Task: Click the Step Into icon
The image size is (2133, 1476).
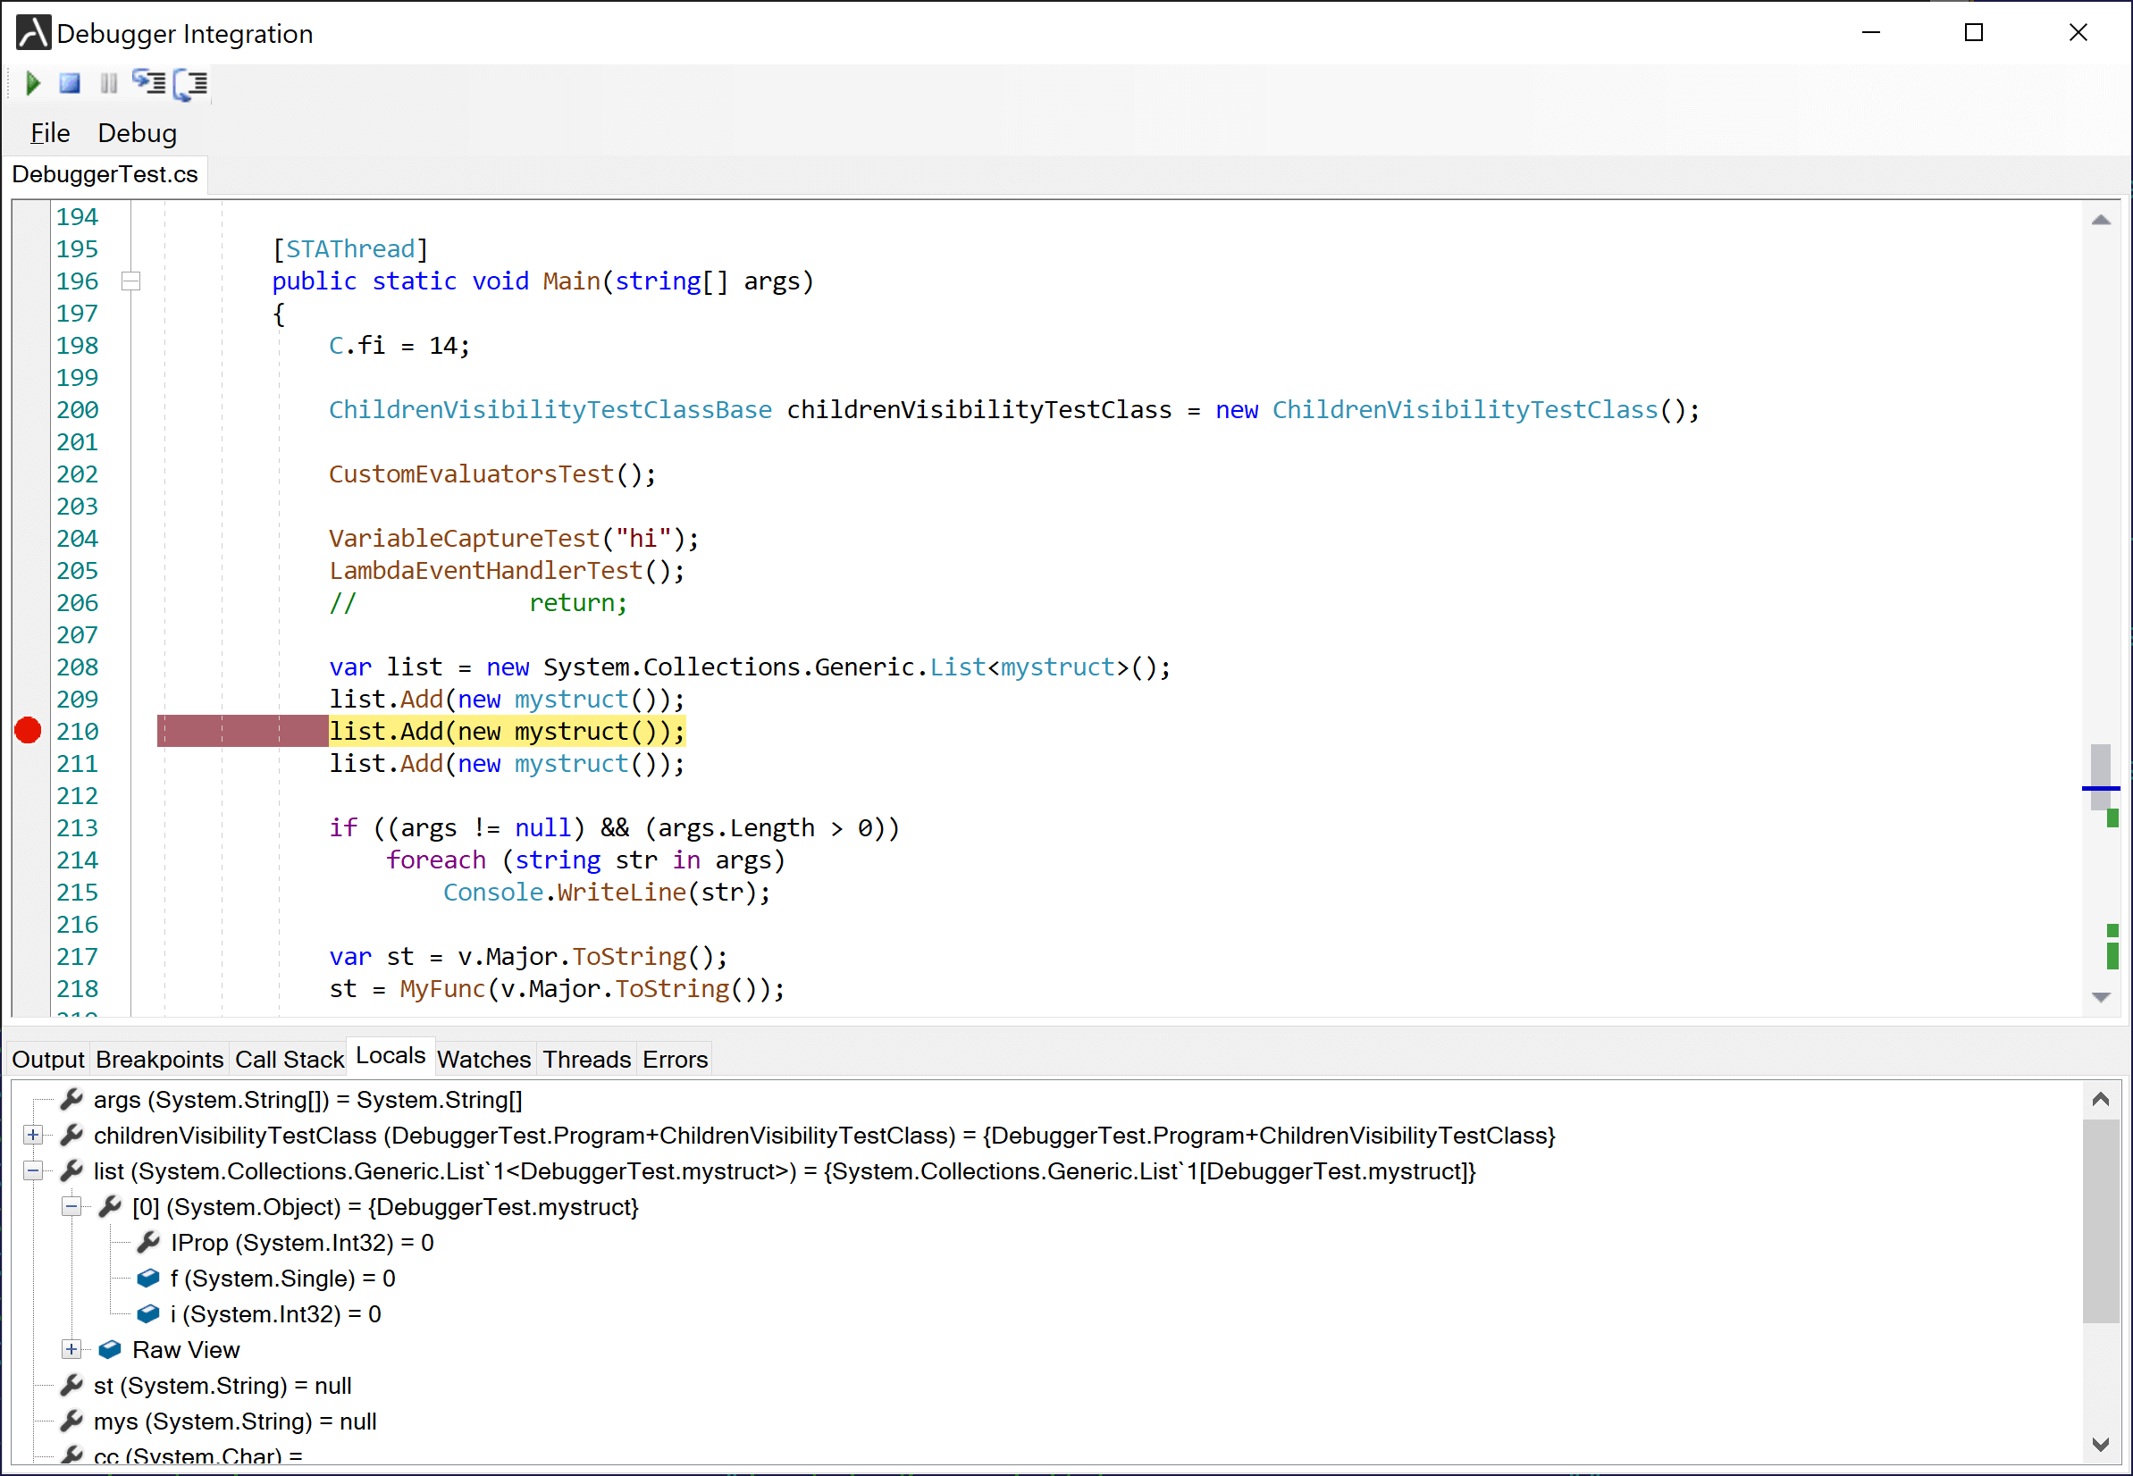Action: [x=149, y=83]
